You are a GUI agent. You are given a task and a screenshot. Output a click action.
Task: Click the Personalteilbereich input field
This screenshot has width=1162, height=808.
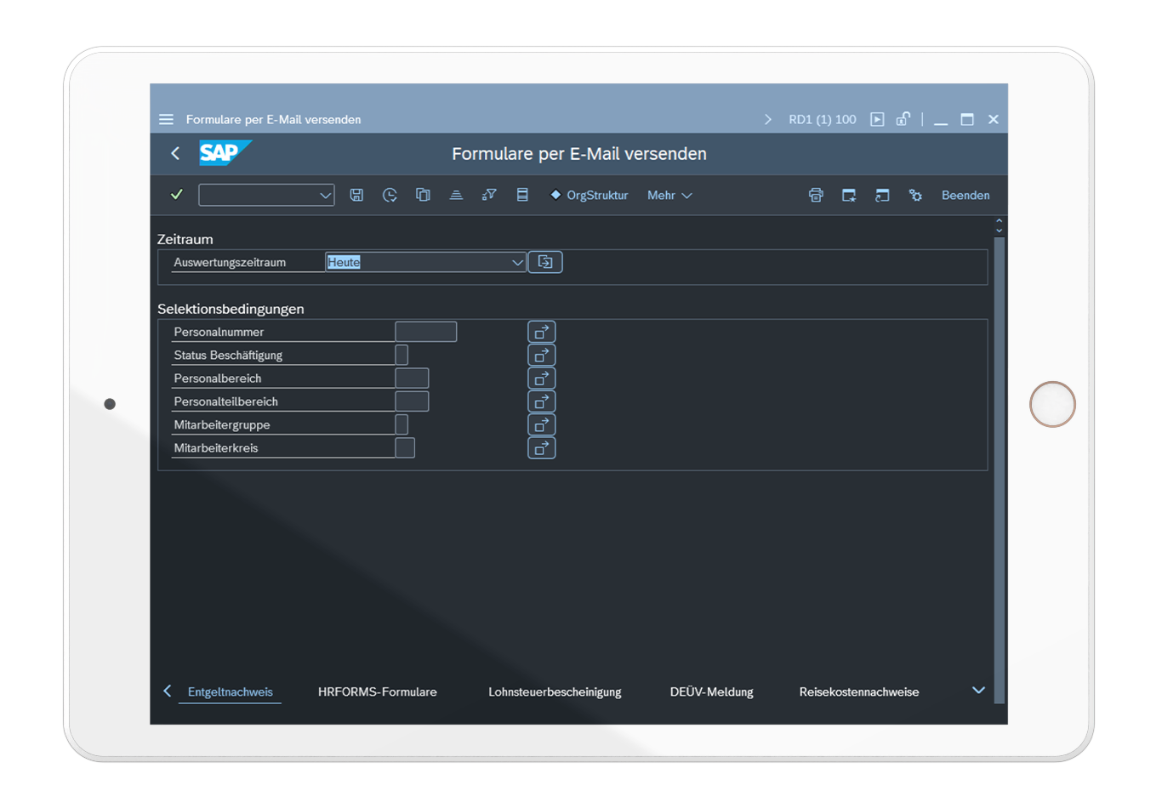412,401
